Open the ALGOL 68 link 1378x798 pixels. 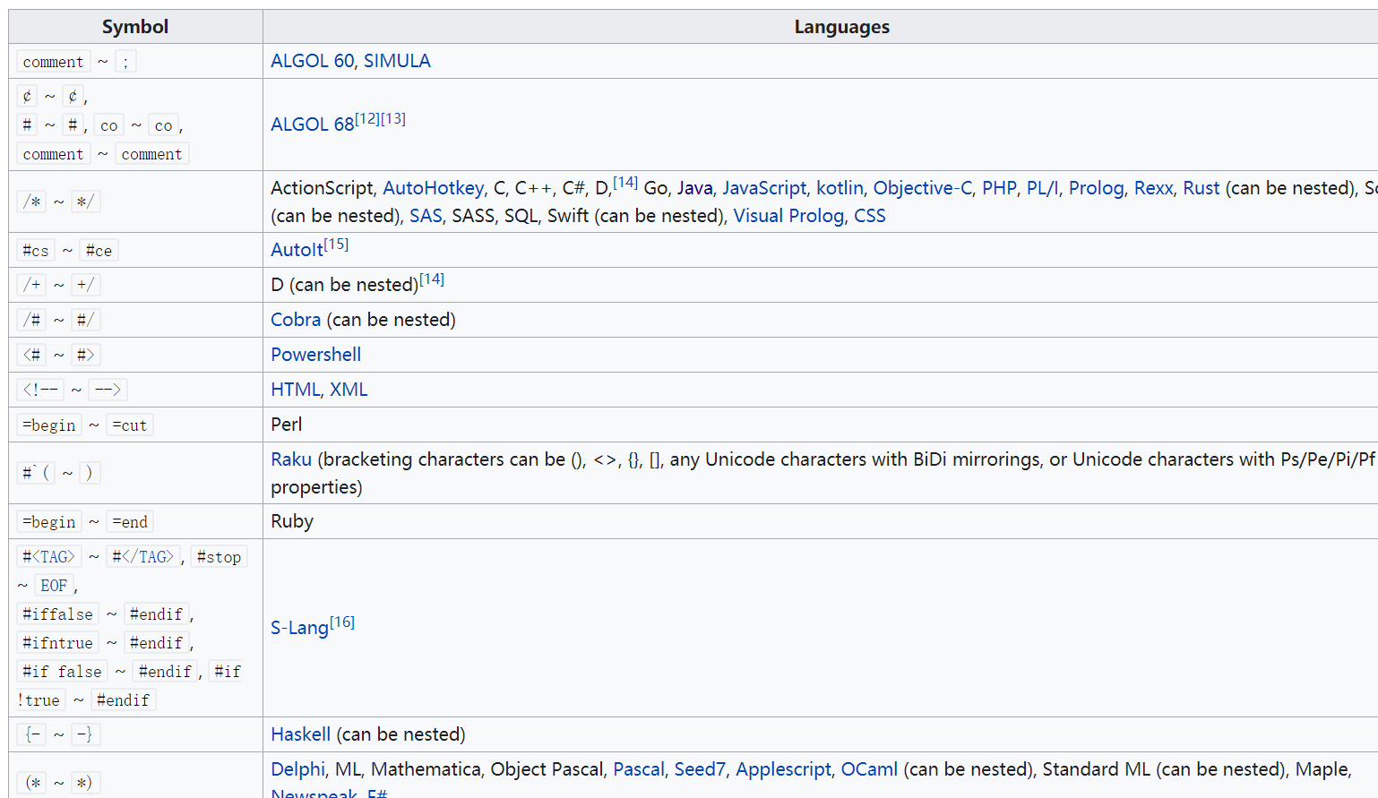pyautogui.click(x=313, y=124)
